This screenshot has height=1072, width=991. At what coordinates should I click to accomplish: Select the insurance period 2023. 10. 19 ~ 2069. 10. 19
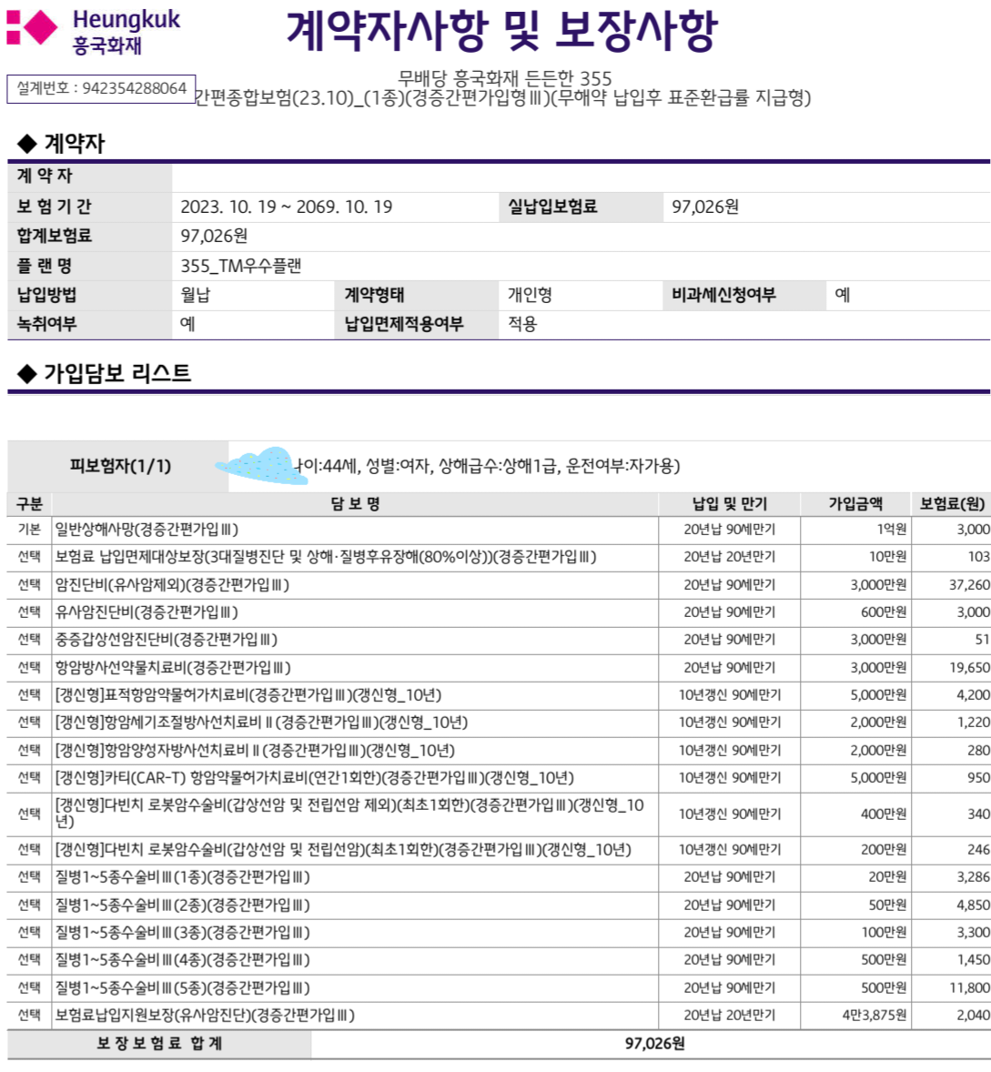pos(287,207)
